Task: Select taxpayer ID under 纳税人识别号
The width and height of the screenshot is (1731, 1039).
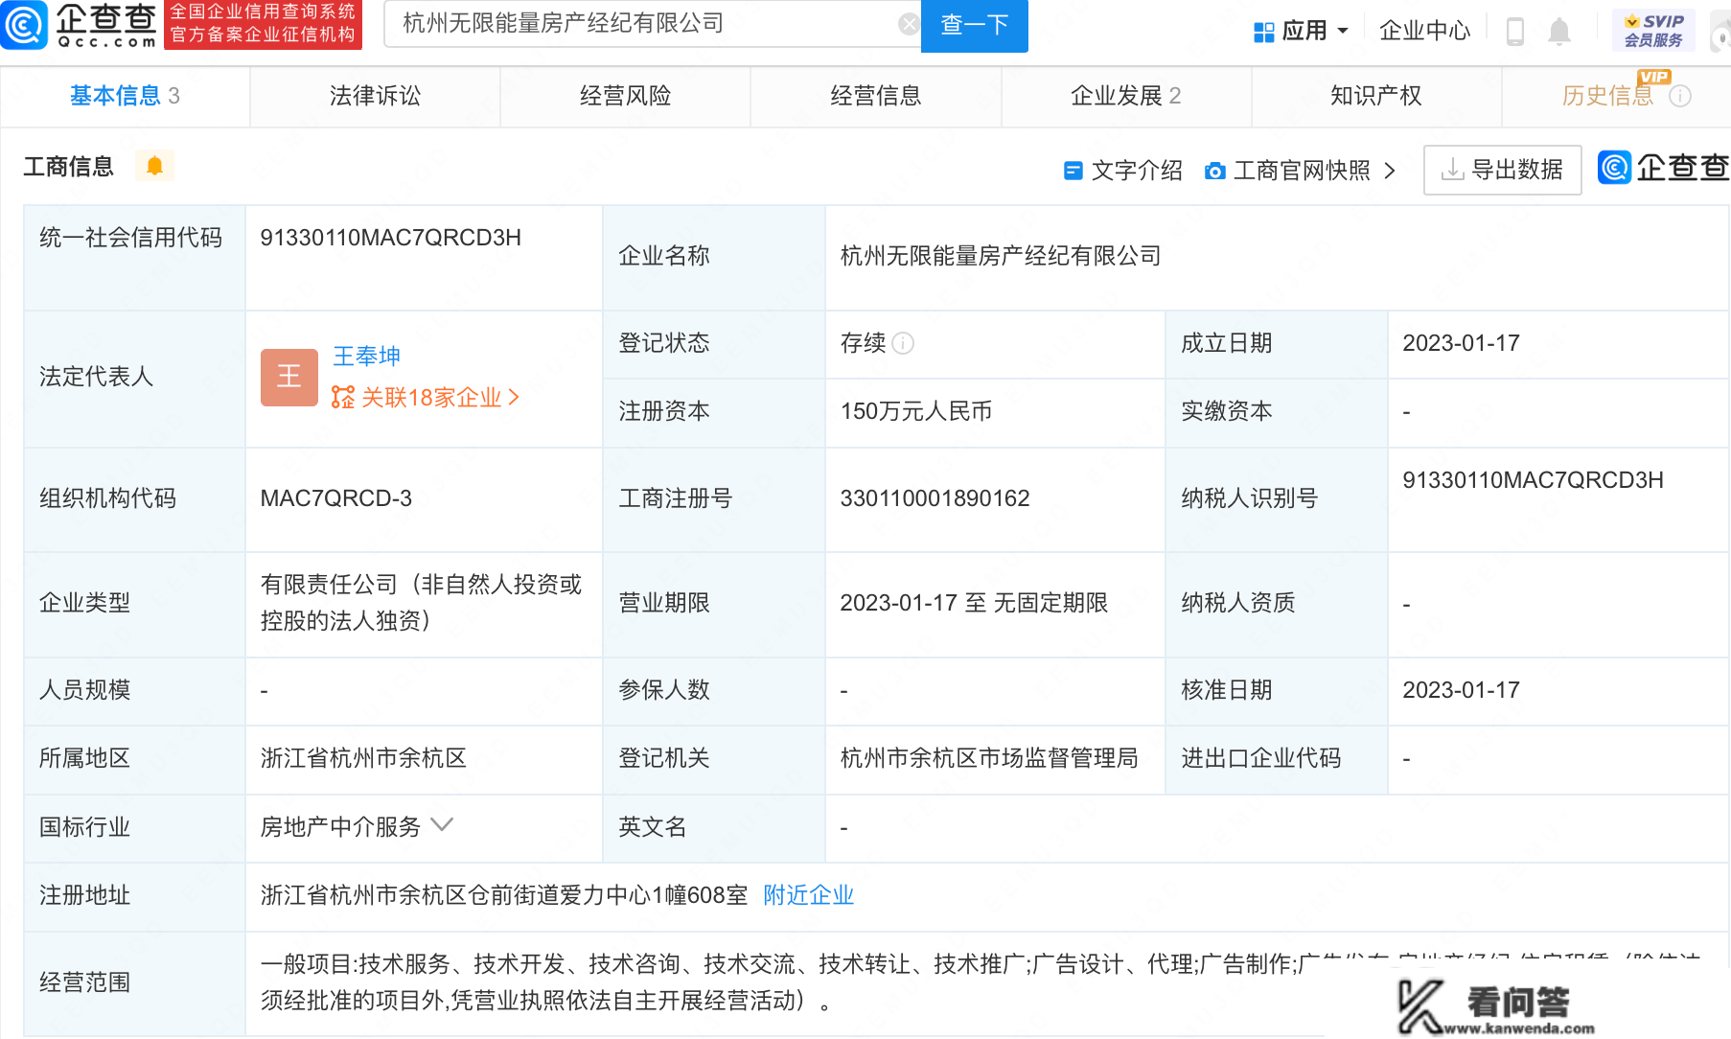Action: click(x=1534, y=480)
